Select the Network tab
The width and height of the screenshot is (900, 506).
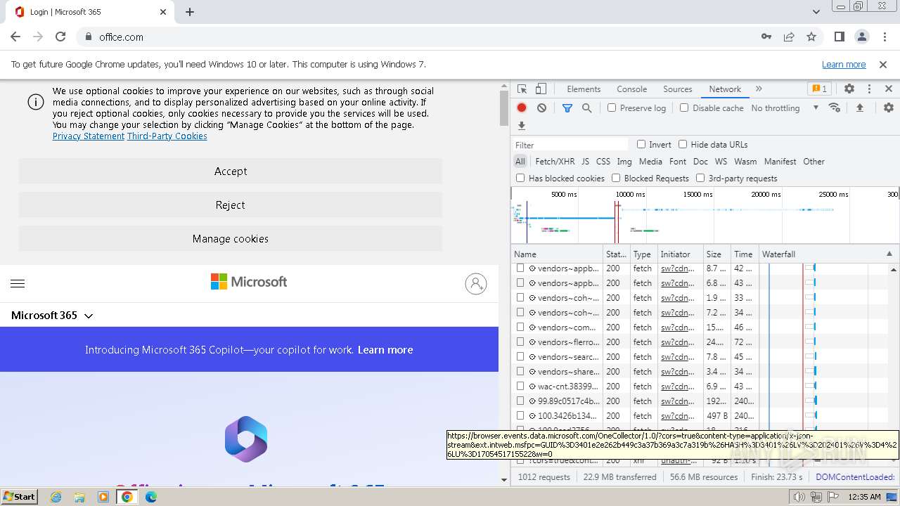pos(725,89)
